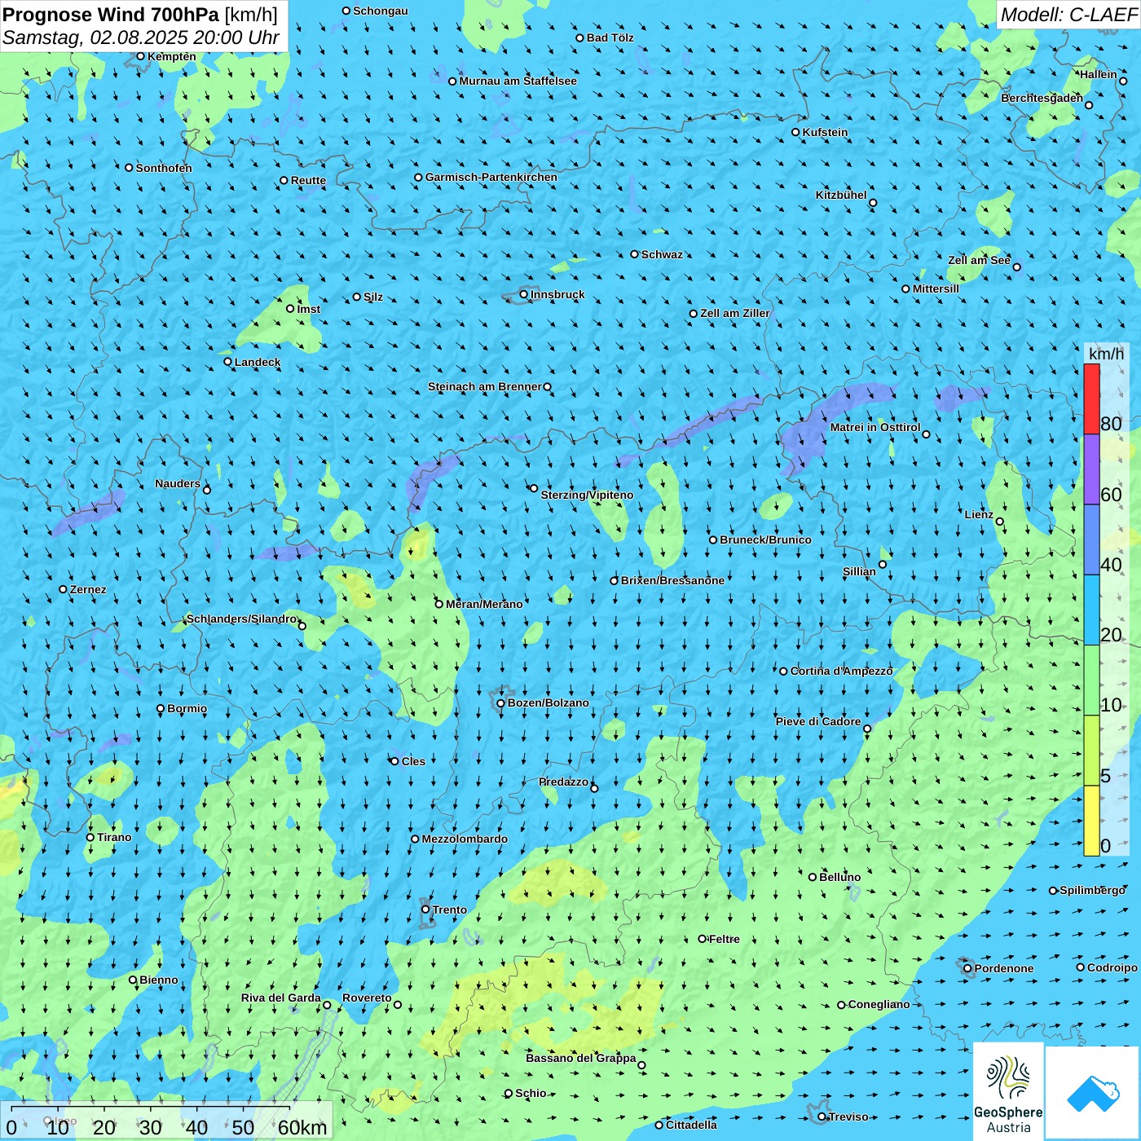The width and height of the screenshot is (1141, 1141).
Task: Click the 'Zell am Ziller' label
Action: click(735, 313)
